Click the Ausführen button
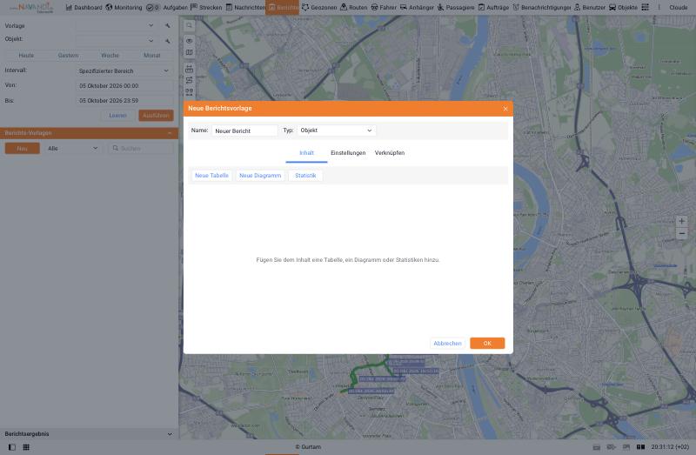 156,116
